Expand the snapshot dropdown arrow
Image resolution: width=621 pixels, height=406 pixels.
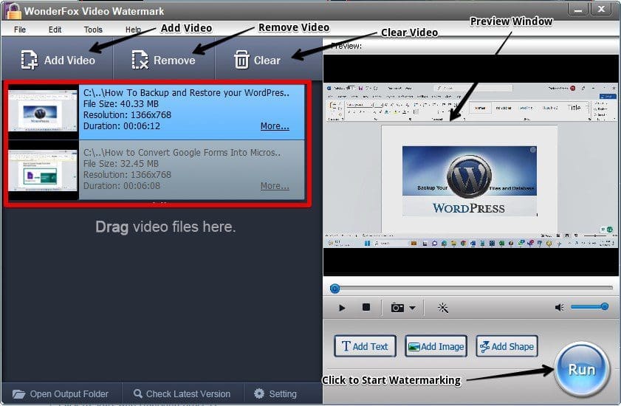coord(412,308)
